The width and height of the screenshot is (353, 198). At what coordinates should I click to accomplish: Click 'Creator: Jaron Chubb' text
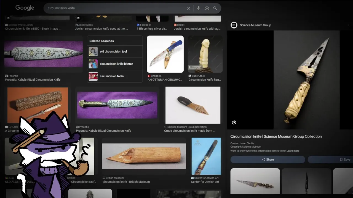242,144
